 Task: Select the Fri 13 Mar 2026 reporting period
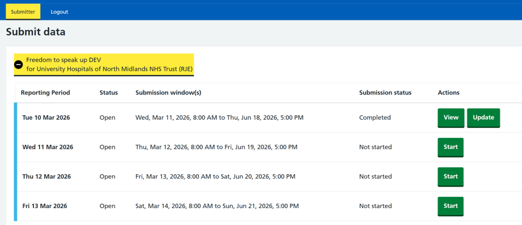pyautogui.click(x=45, y=206)
